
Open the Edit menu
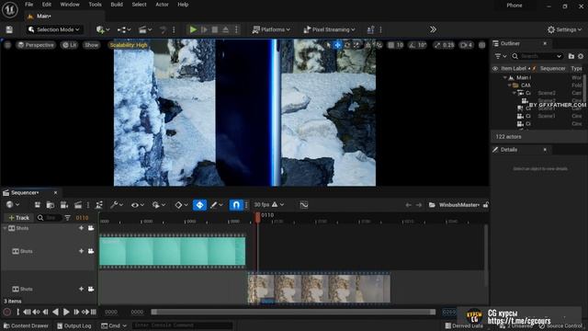pyautogui.click(x=47, y=5)
